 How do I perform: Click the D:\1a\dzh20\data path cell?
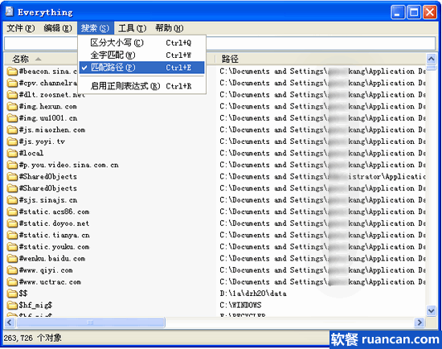(x=253, y=294)
